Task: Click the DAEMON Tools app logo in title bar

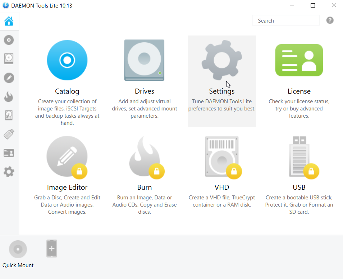Action: pos(6,5)
